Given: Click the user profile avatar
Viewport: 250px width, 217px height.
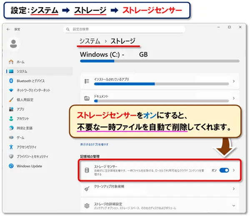Looking at the screenshot, I should 13,44.
